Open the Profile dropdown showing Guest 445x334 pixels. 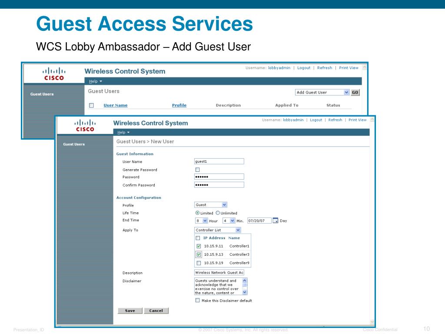211,205
